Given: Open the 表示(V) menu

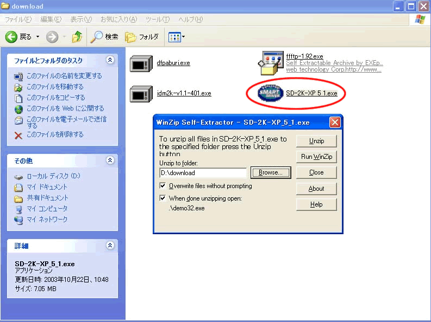Looking at the screenshot, I should (81, 20).
